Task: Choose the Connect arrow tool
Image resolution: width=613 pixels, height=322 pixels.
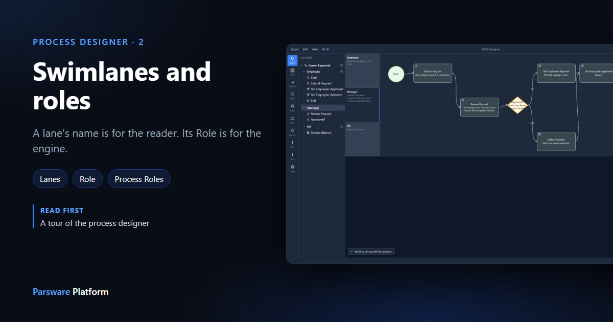Action: (x=292, y=84)
